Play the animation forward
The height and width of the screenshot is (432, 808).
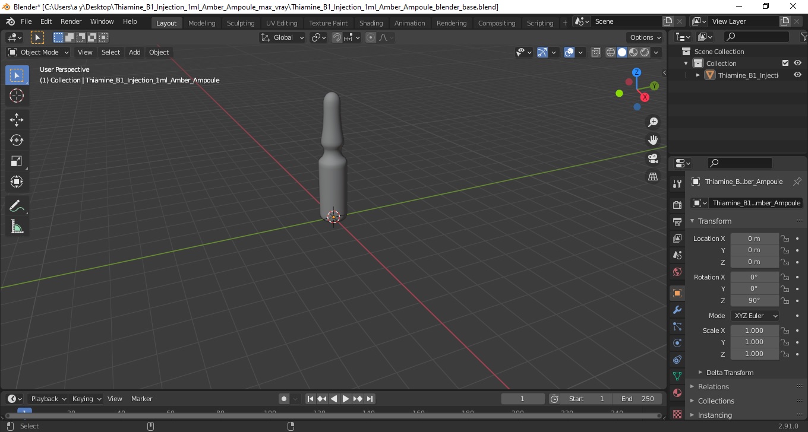(x=346, y=399)
